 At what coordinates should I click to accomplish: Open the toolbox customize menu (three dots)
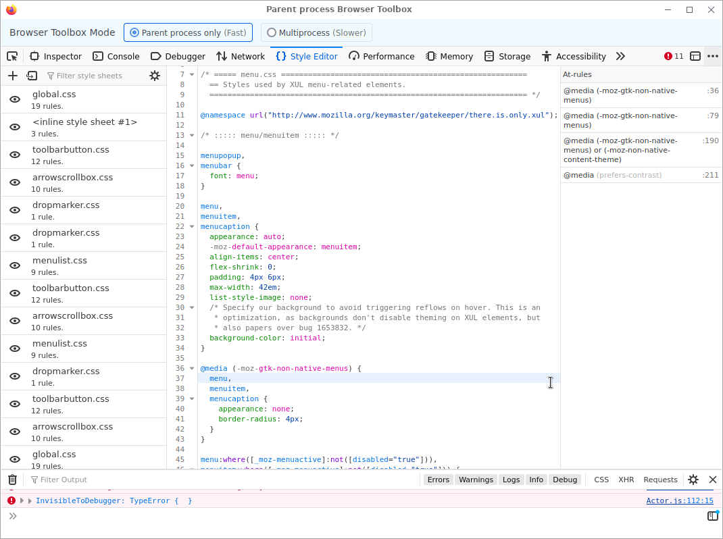[712, 56]
